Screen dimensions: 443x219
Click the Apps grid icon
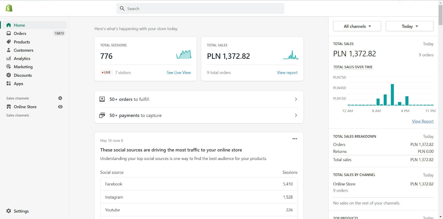[9, 84]
